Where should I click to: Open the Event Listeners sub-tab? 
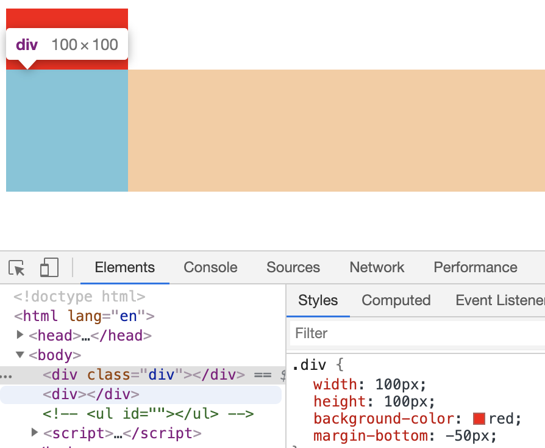(x=500, y=300)
